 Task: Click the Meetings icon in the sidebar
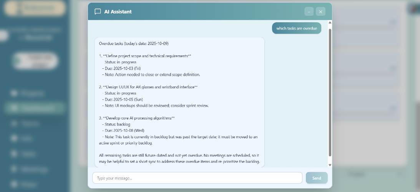pyautogui.click(x=14, y=169)
